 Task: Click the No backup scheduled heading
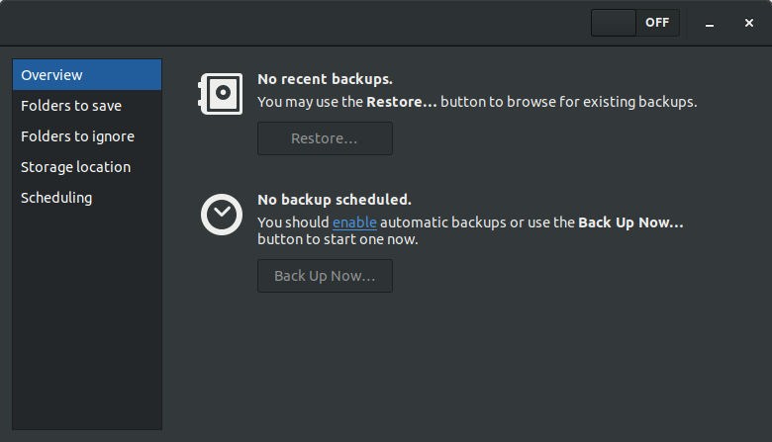pos(335,199)
